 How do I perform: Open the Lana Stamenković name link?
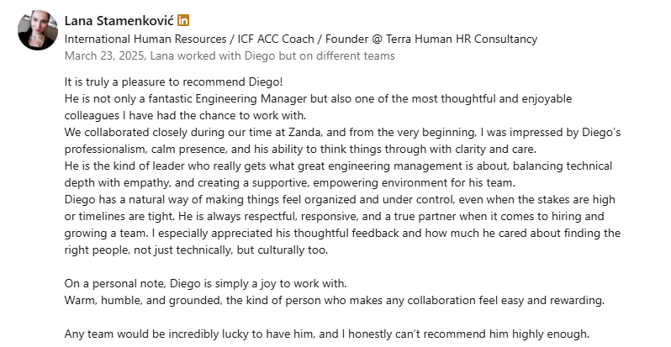pos(119,20)
